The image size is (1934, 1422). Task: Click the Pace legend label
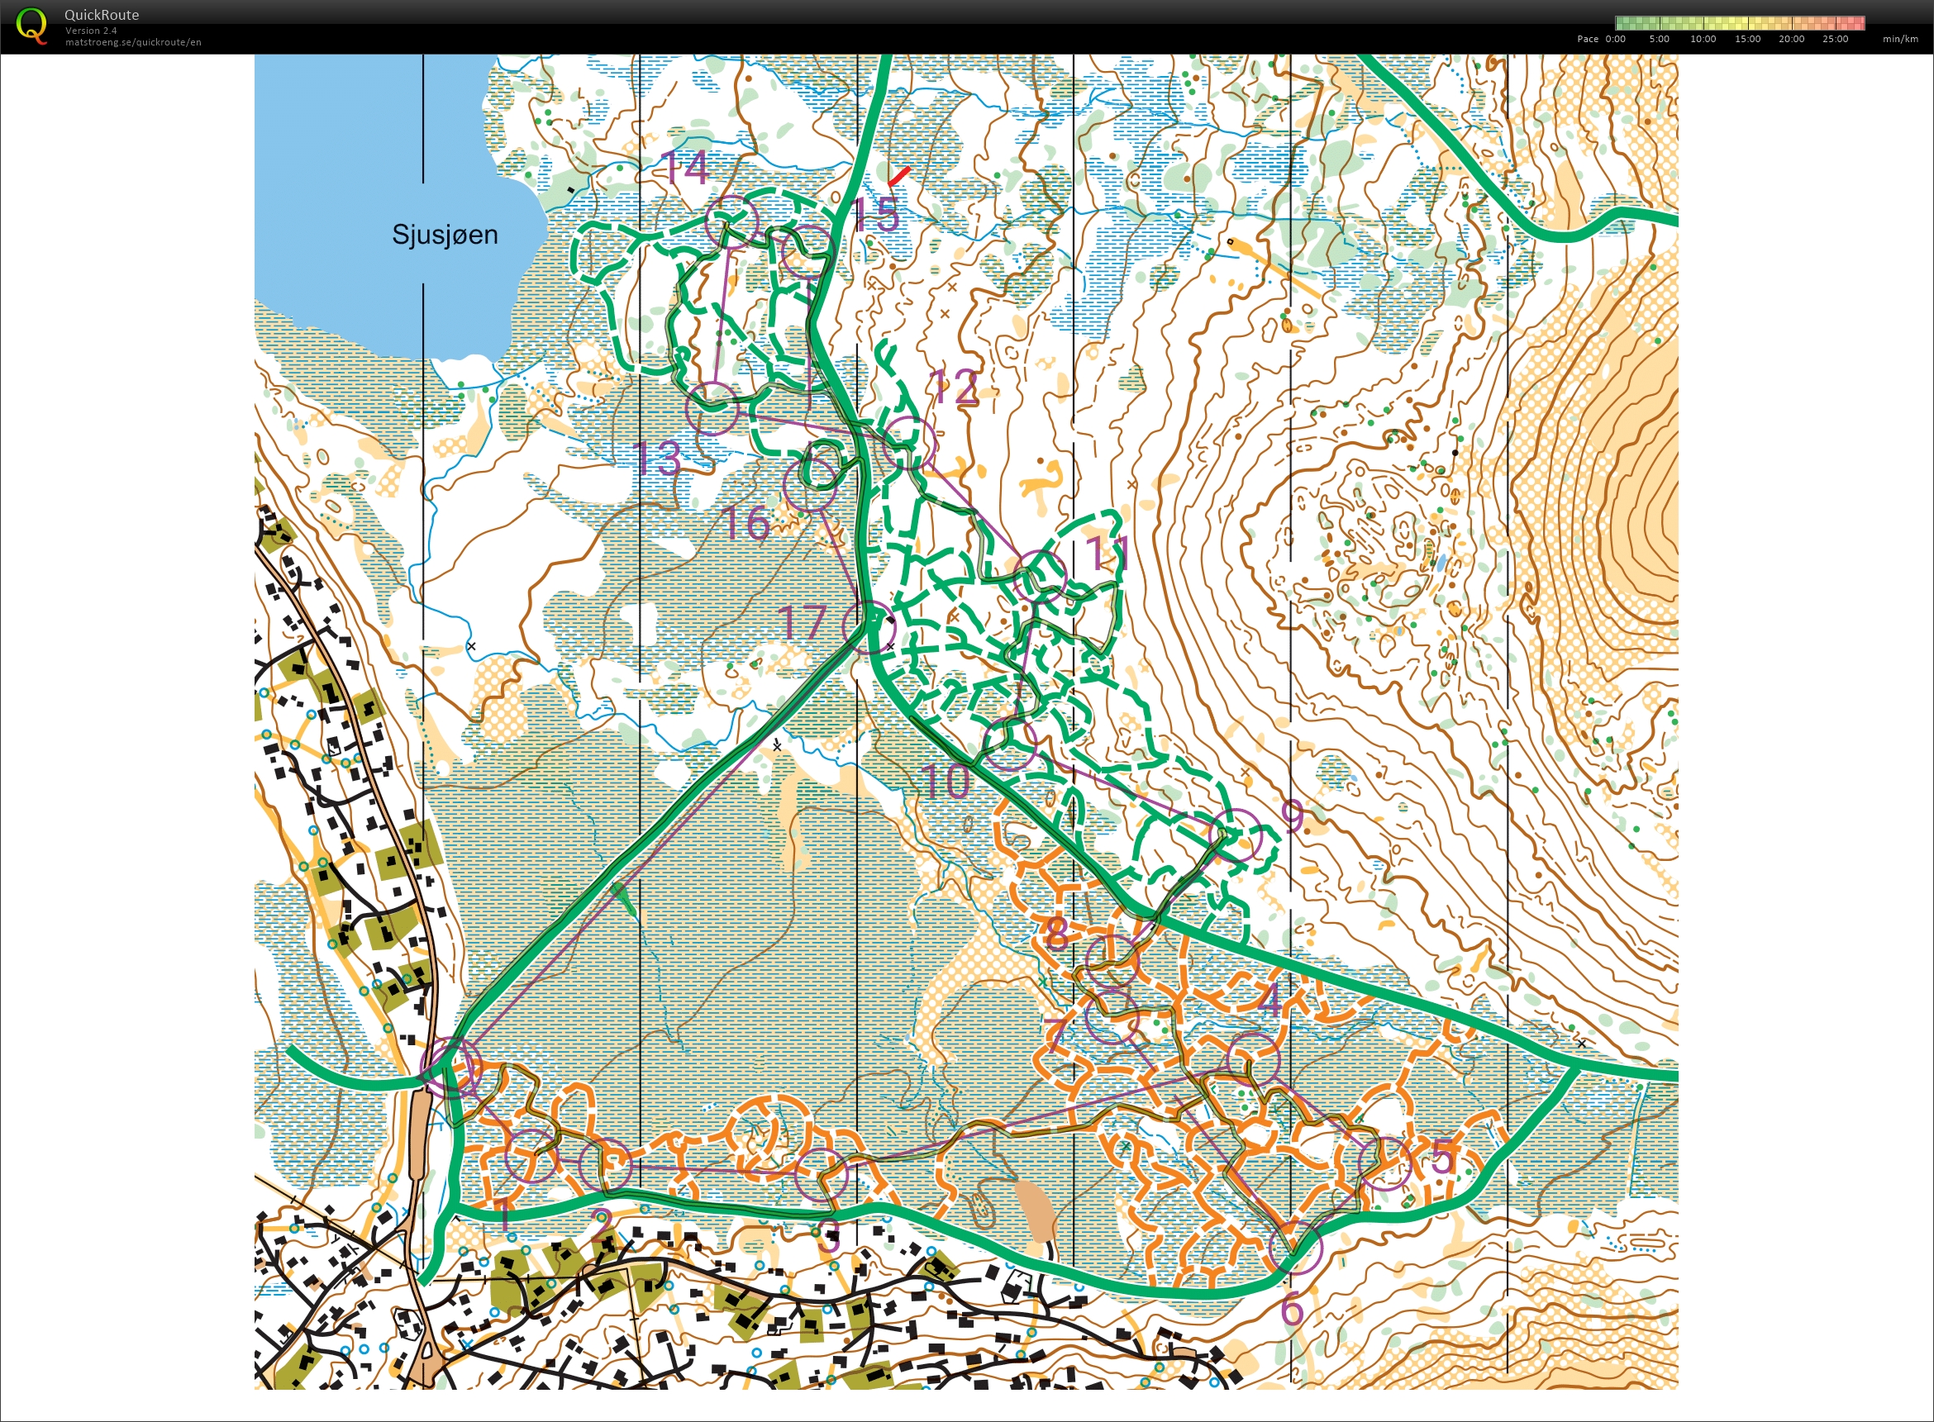click(1588, 39)
